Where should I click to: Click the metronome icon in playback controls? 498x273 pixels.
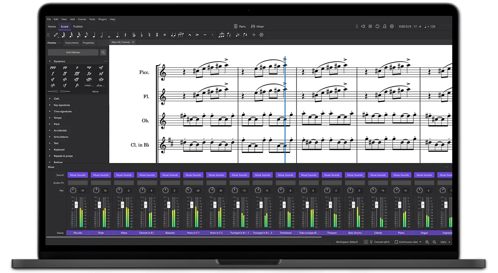coord(385,26)
